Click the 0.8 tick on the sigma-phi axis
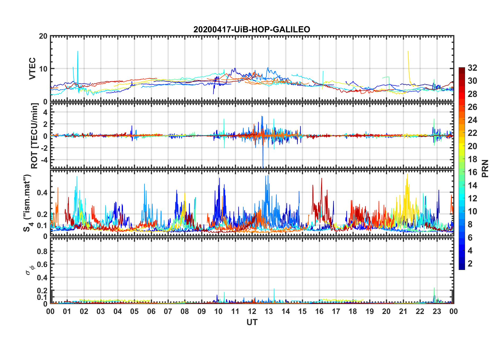 [42, 251]
